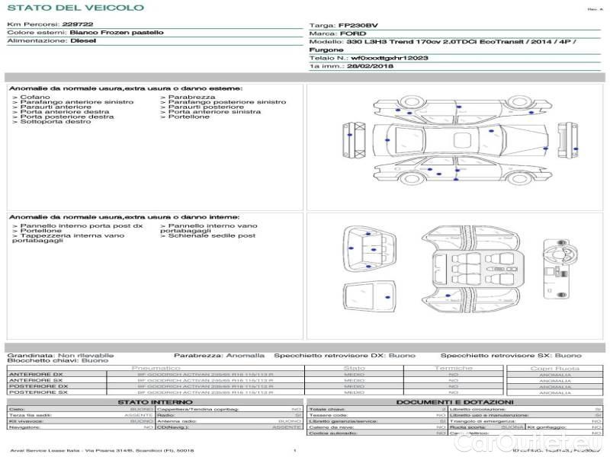This screenshot has height=457, width=610.
Task: Select the Libretto circolazione row
Action: click(x=525, y=409)
